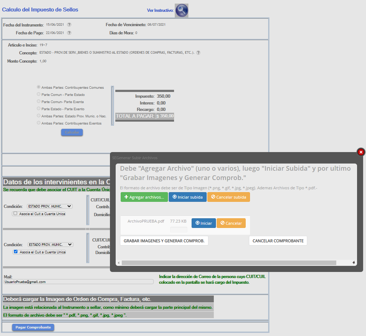Click CANCELAR COMPROBANTE button
This screenshot has width=366, height=336.
pos(278,241)
